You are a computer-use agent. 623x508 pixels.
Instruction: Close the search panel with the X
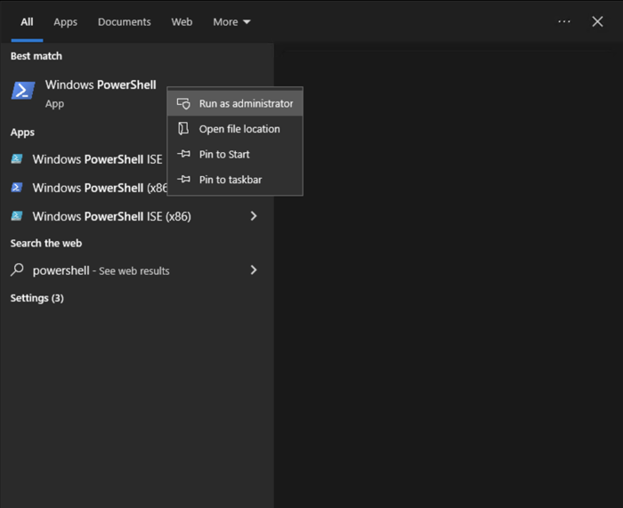(x=597, y=21)
